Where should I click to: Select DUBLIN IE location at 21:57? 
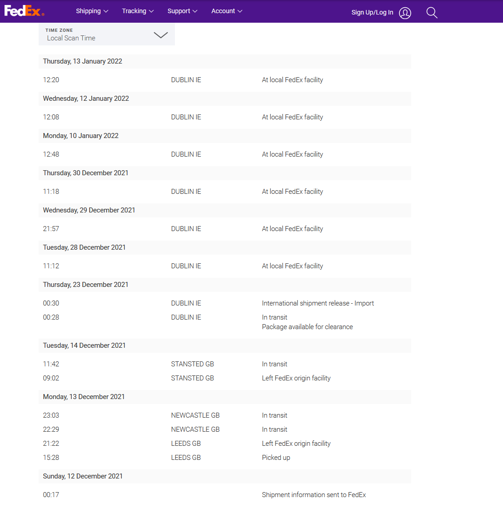[x=186, y=229]
